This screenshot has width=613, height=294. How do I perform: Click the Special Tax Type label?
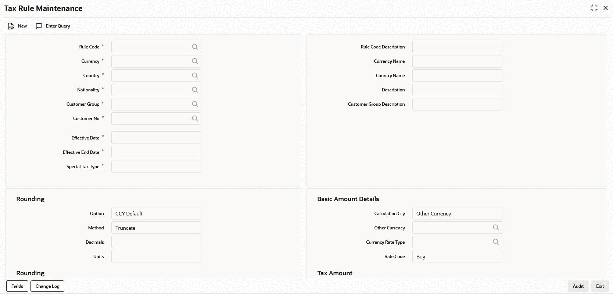point(83,167)
